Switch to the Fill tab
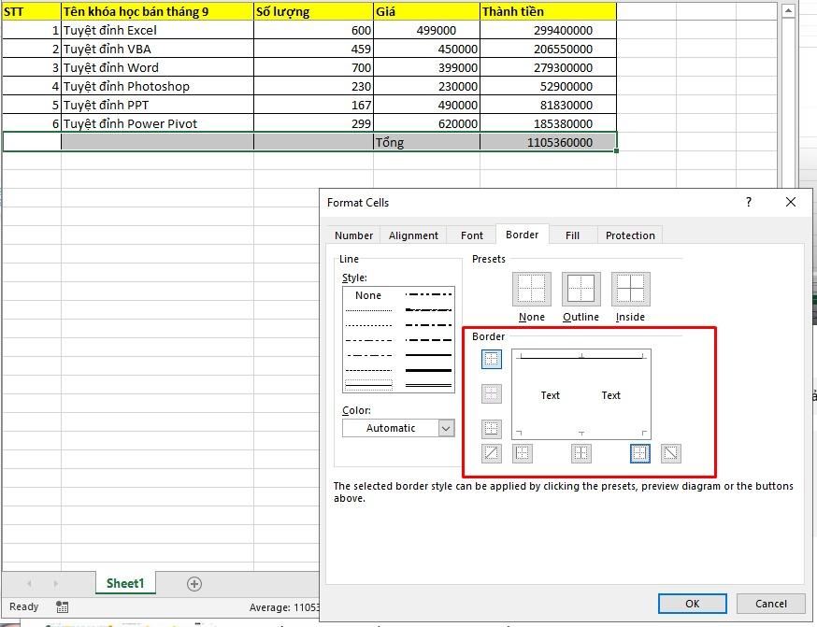Image resolution: width=817 pixels, height=627 pixels. coord(572,235)
